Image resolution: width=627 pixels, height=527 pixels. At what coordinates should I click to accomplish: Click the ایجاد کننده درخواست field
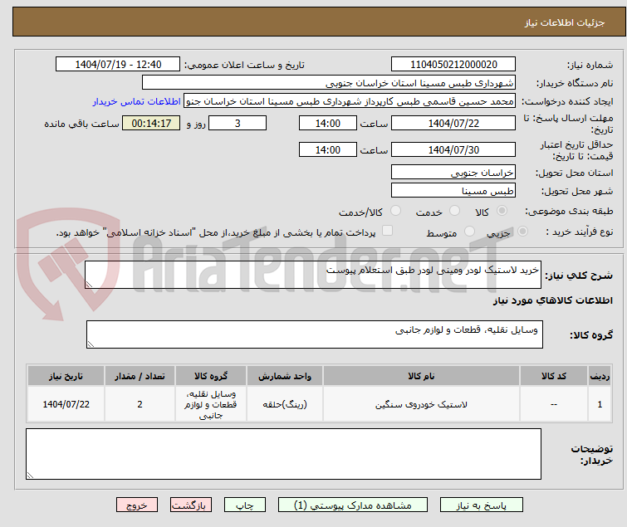click(349, 101)
